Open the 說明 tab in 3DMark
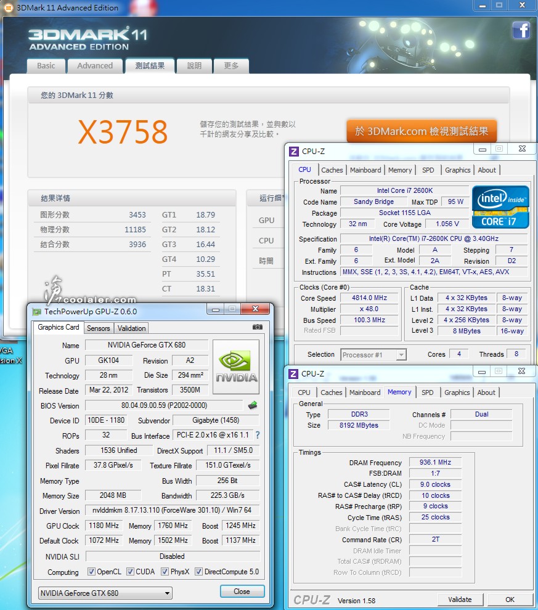538x610 pixels. [194, 66]
